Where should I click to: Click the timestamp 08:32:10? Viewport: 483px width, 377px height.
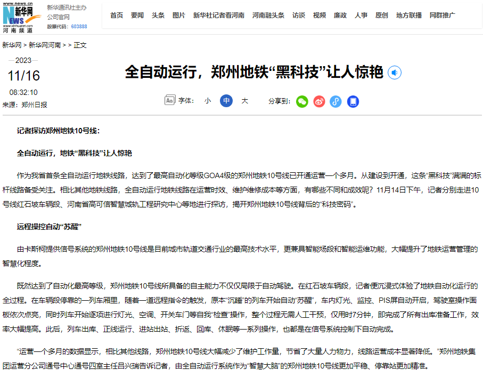click(23, 92)
